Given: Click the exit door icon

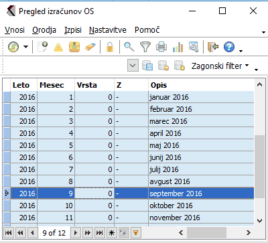Looking at the screenshot, I should (213, 47).
